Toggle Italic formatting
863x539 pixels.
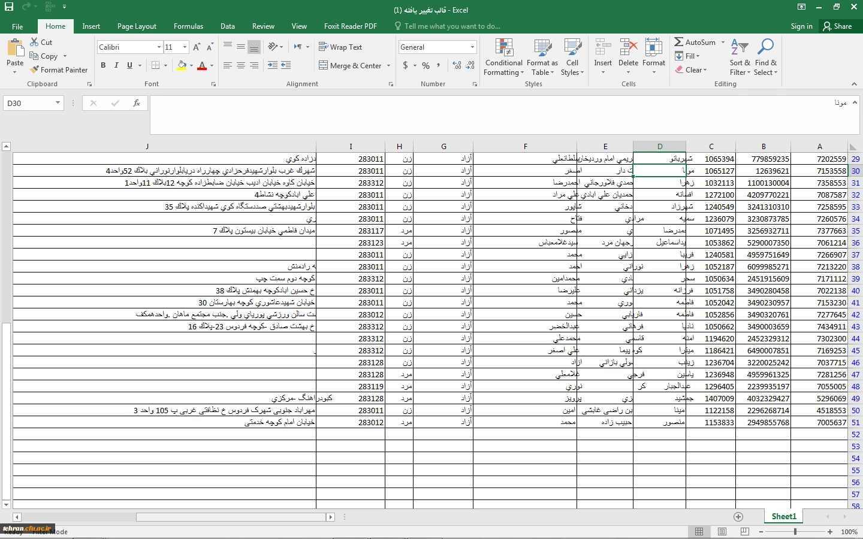coord(116,65)
